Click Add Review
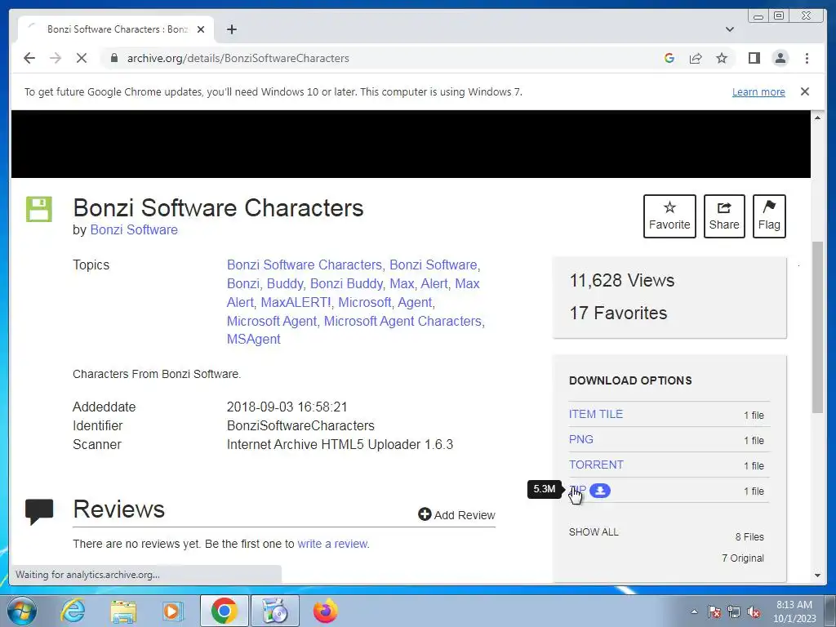Screen dimensions: 836x627 457,514
